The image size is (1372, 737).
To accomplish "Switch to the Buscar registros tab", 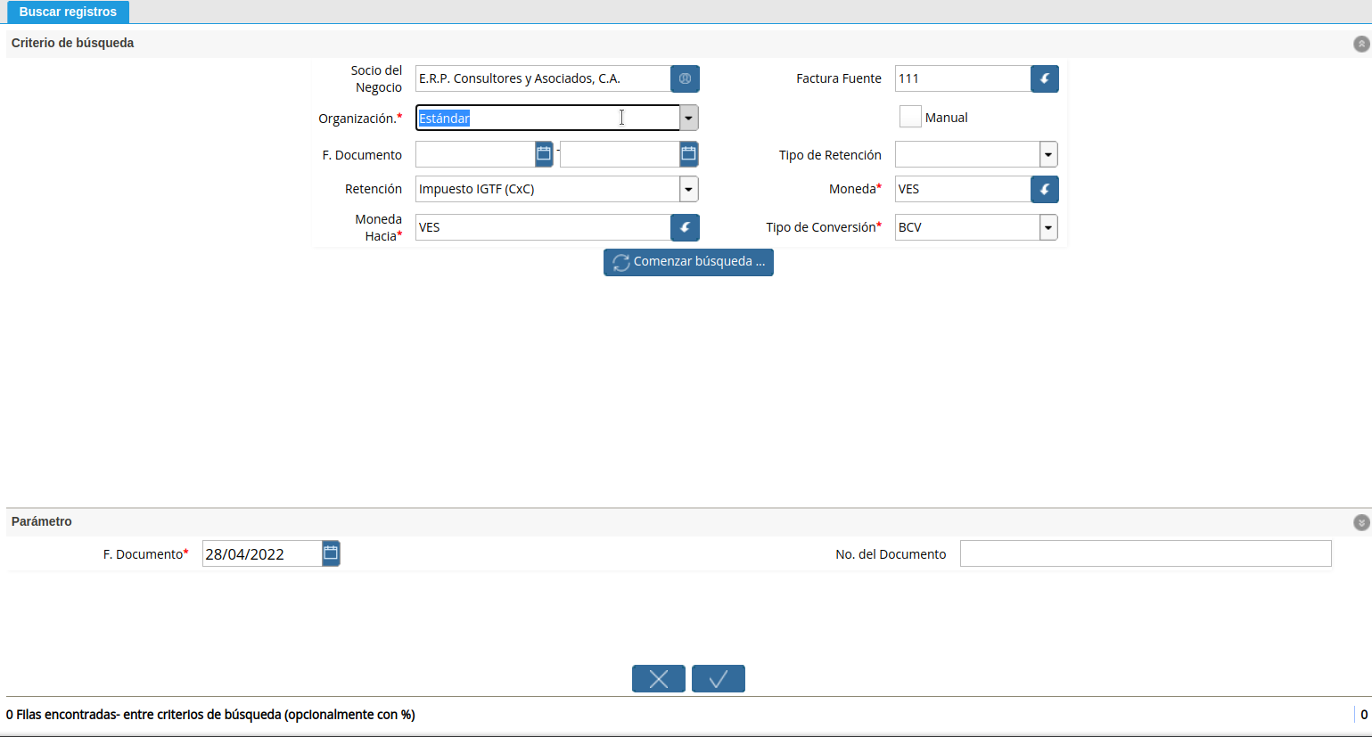I will (x=68, y=12).
